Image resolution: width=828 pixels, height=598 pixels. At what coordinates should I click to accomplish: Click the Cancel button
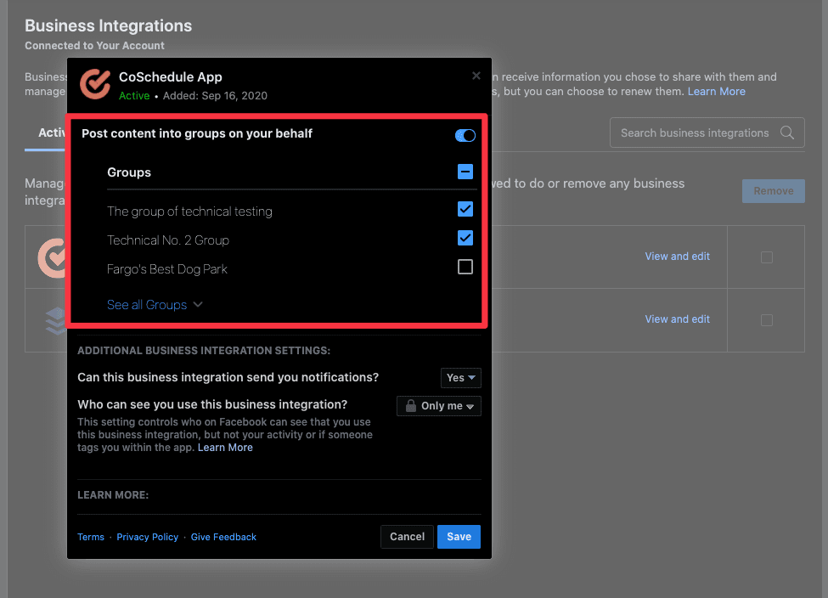coord(407,537)
